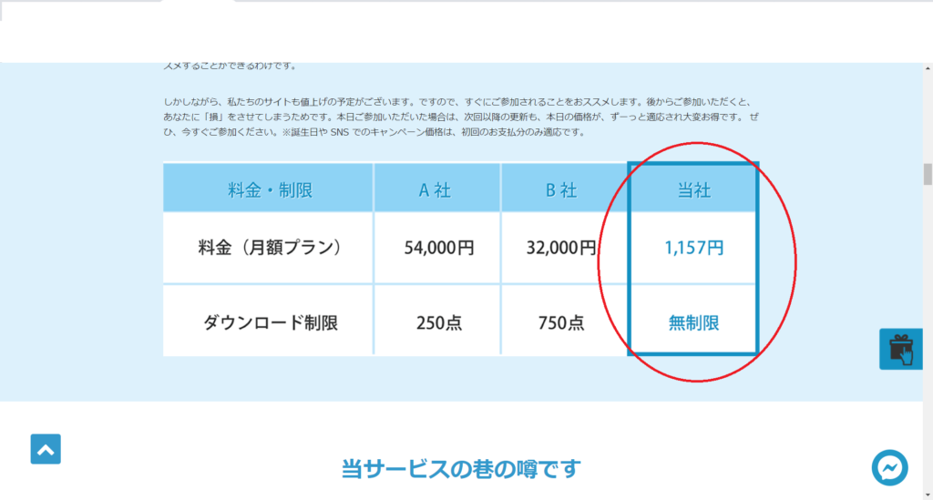The height and width of the screenshot is (500, 933).
Task: Select the B社 column header
Action: click(x=563, y=189)
